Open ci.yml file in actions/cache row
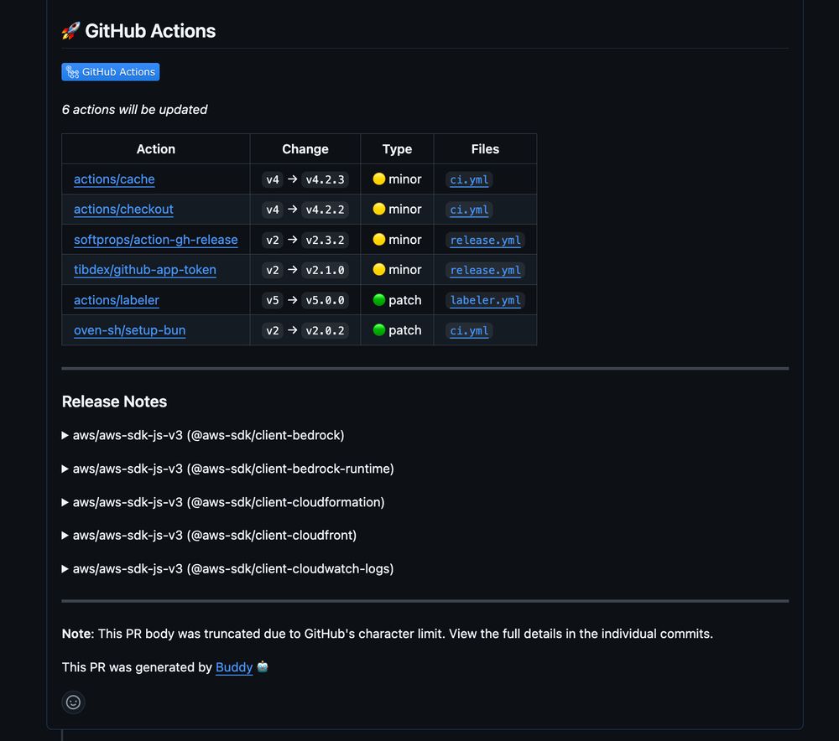This screenshot has width=839, height=741. [469, 179]
